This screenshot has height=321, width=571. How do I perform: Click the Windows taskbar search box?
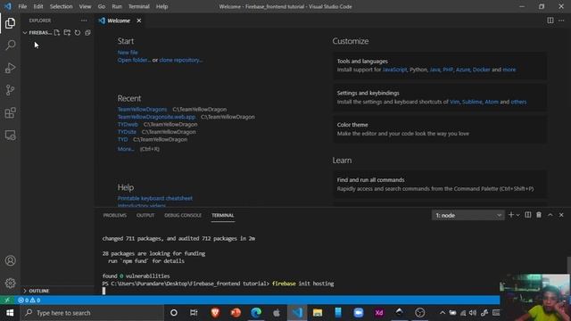(92, 313)
